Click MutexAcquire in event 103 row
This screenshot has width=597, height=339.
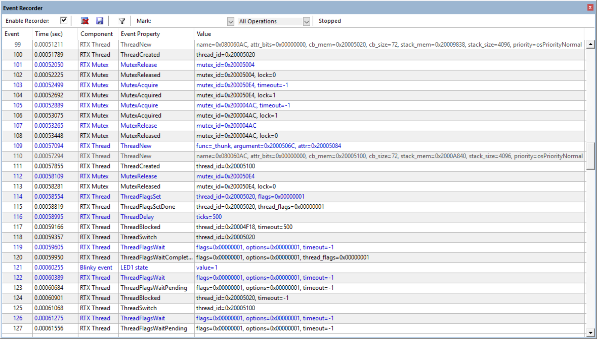tap(139, 85)
